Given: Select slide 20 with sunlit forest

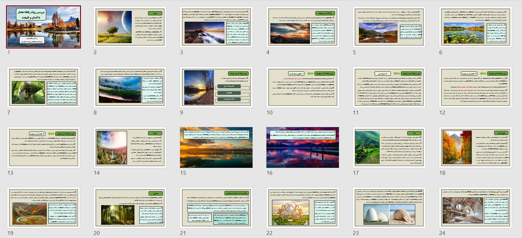Looking at the screenshot, I should tap(130, 208).
